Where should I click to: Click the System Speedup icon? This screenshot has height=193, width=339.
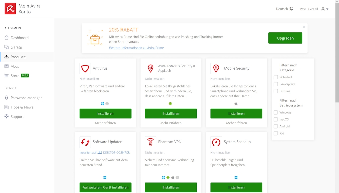(216, 142)
